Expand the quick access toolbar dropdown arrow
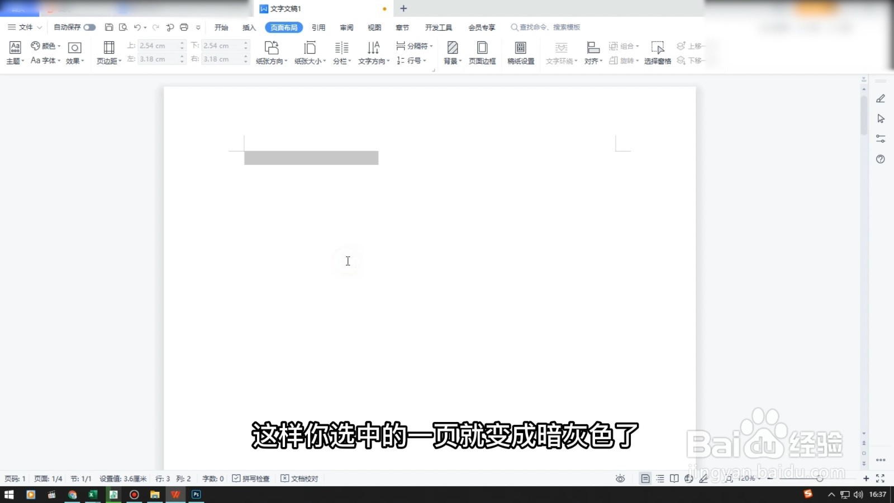The width and height of the screenshot is (894, 503). (x=198, y=27)
